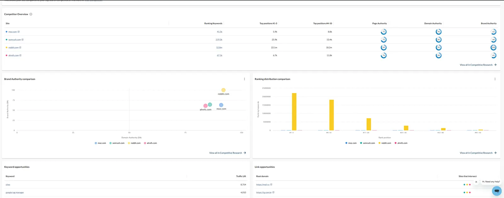Image resolution: width=504 pixels, height=198 pixels.
Task: Open moz.com ranking keywords 41.5k link
Action: pos(220,32)
